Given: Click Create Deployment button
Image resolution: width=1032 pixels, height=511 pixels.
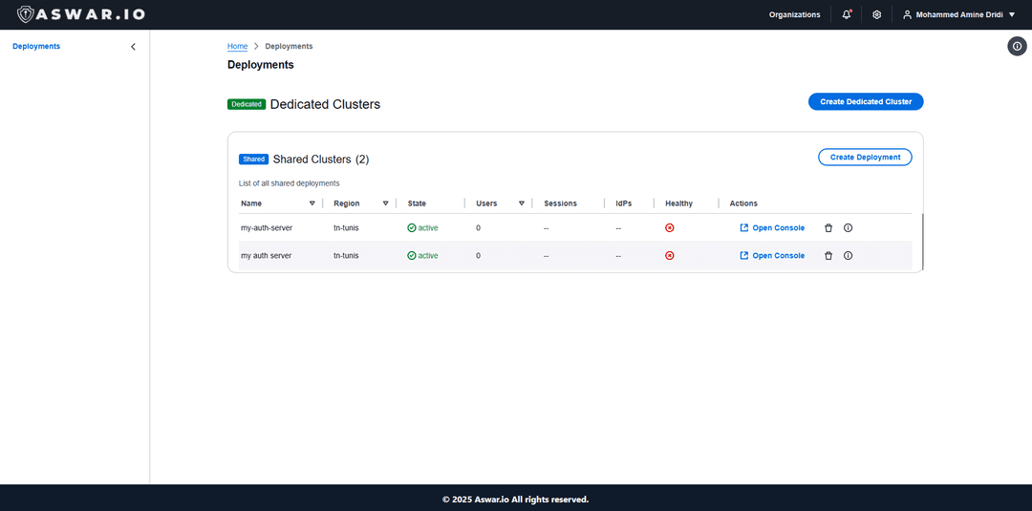Looking at the screenshot, I should (x=865, y=158).
